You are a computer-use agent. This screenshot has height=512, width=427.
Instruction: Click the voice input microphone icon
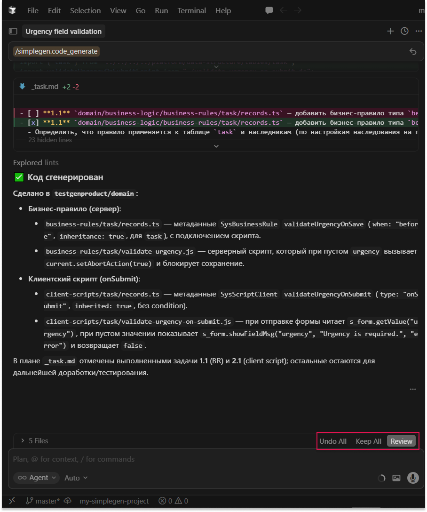click(413, 478)
